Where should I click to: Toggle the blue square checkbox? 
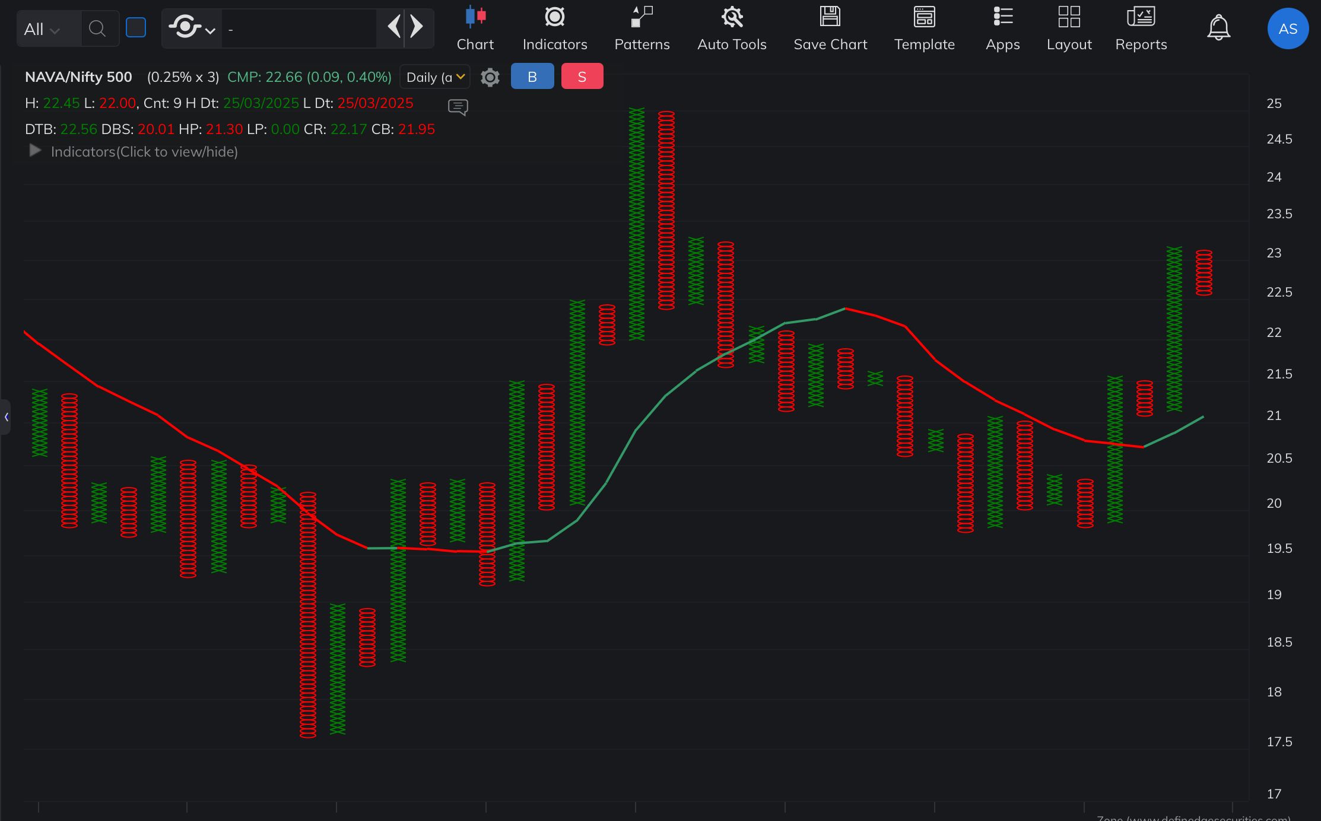tap(136, 28)
